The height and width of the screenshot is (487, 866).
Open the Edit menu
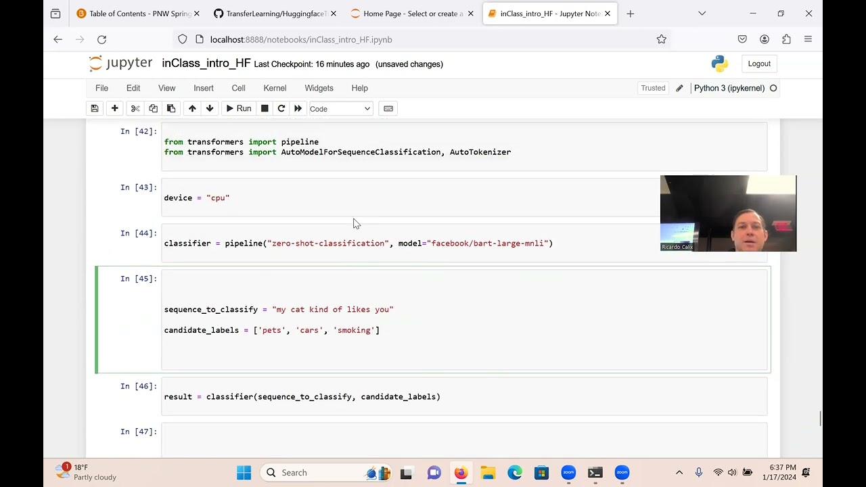pos(133,88)
